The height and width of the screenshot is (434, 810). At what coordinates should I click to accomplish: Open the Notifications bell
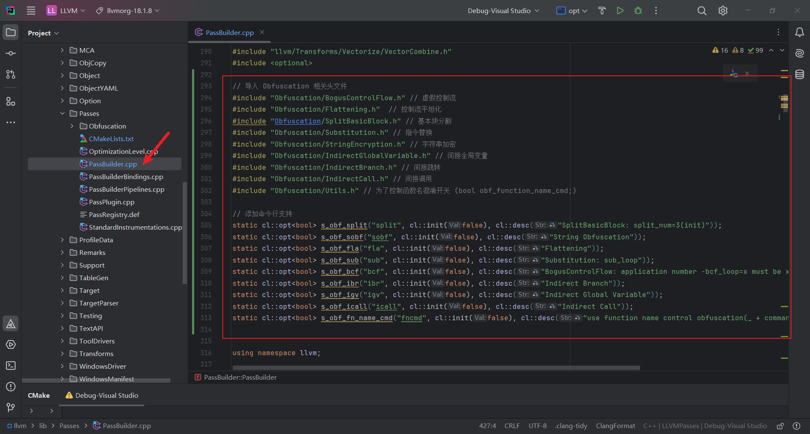coord(799,32)
